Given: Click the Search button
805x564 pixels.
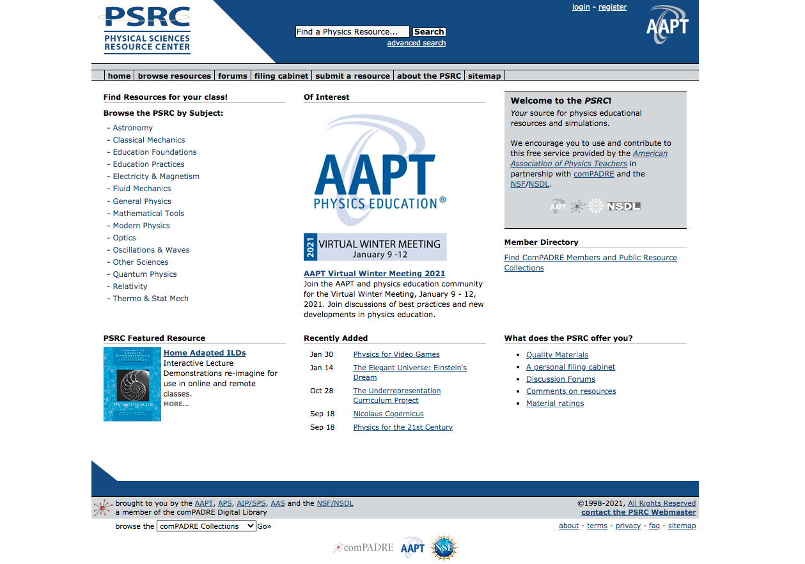Looking at the screenshot, I should pos(429,31).
